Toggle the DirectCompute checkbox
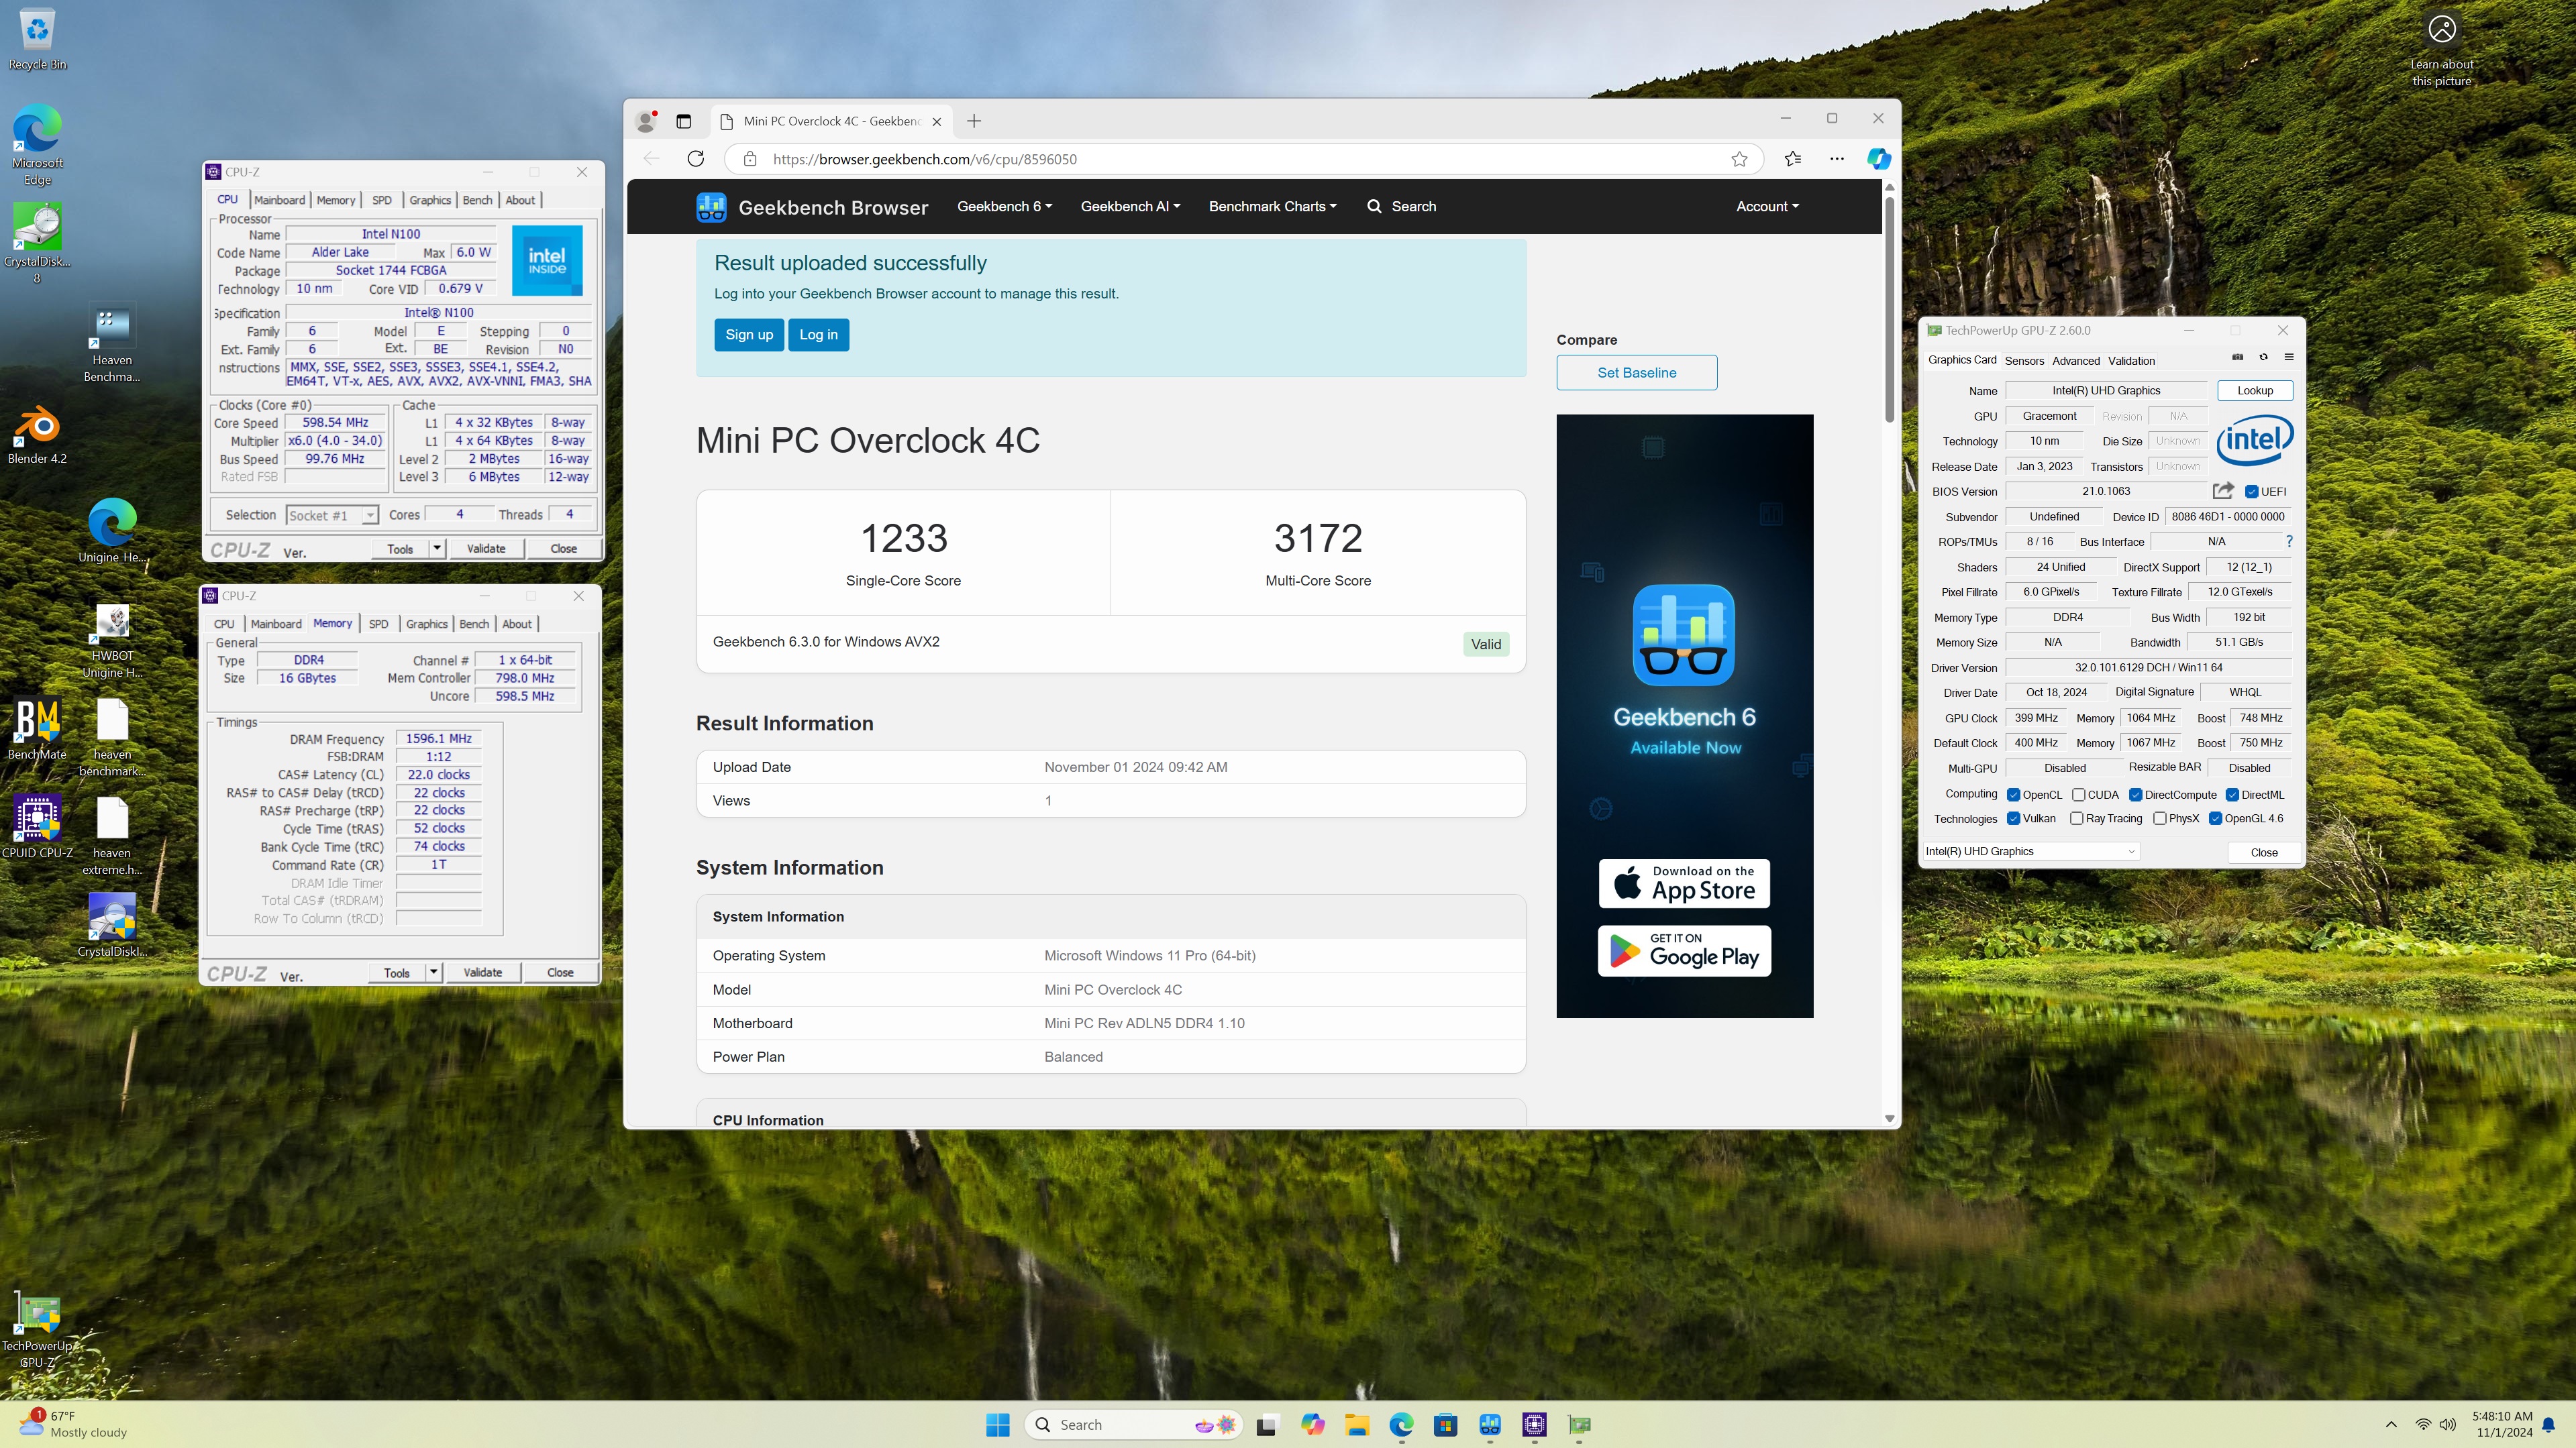The width and height of the screenshot is (2576, 1448). click(2135, 795)
